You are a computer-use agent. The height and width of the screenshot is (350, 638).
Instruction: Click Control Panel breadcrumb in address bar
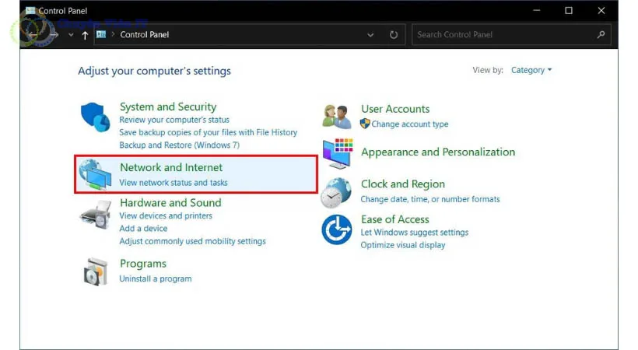tap(145, 35)
